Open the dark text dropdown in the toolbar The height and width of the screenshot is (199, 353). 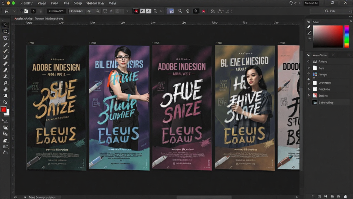tap(56, 11)
